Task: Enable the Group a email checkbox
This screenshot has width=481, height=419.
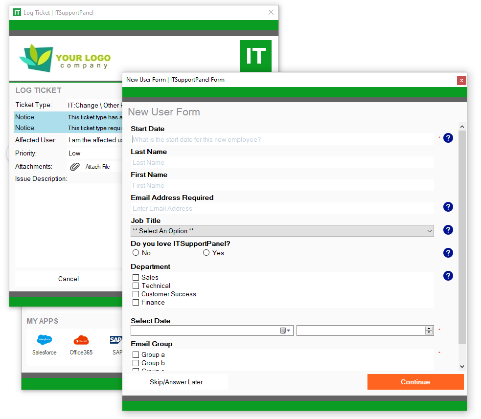Action: point(136,355)
